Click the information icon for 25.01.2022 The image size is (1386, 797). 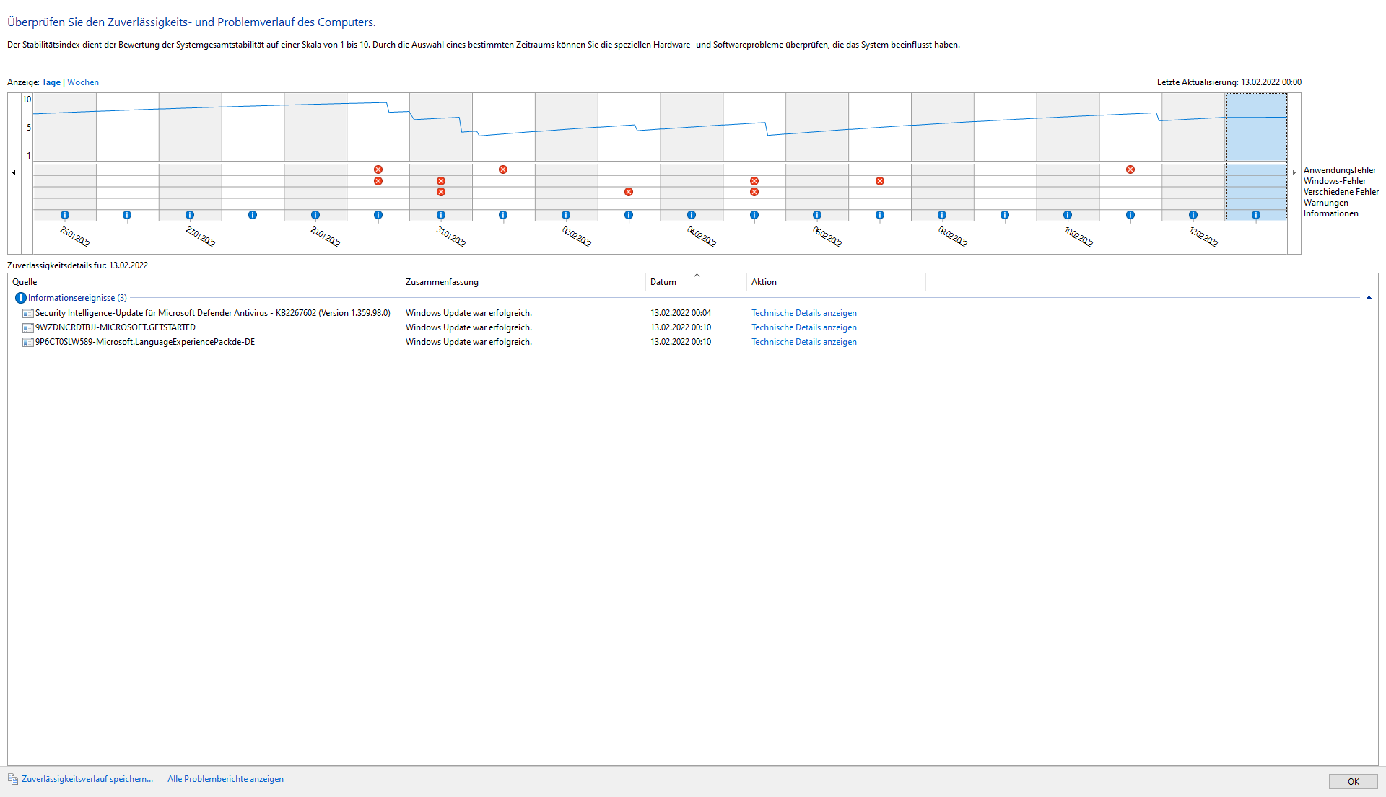(x=65, y=215)
